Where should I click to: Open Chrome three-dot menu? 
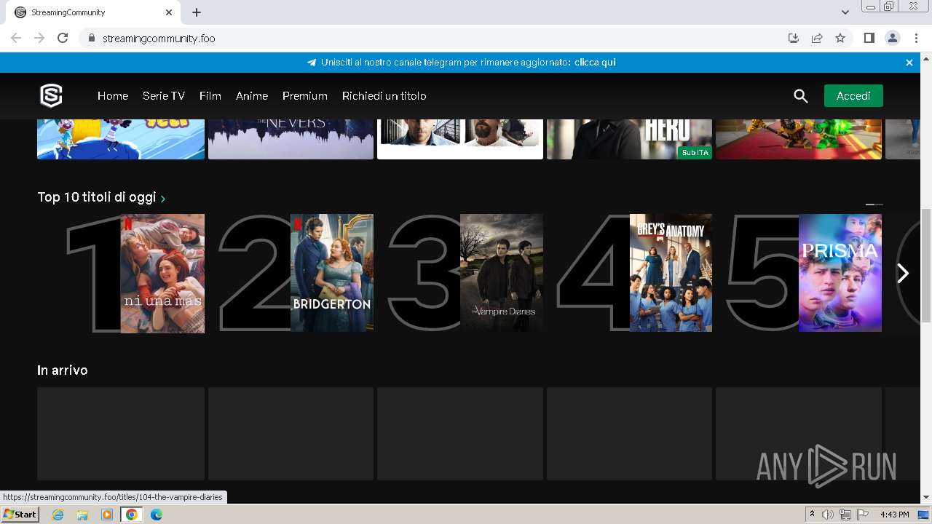pos(916,38)
